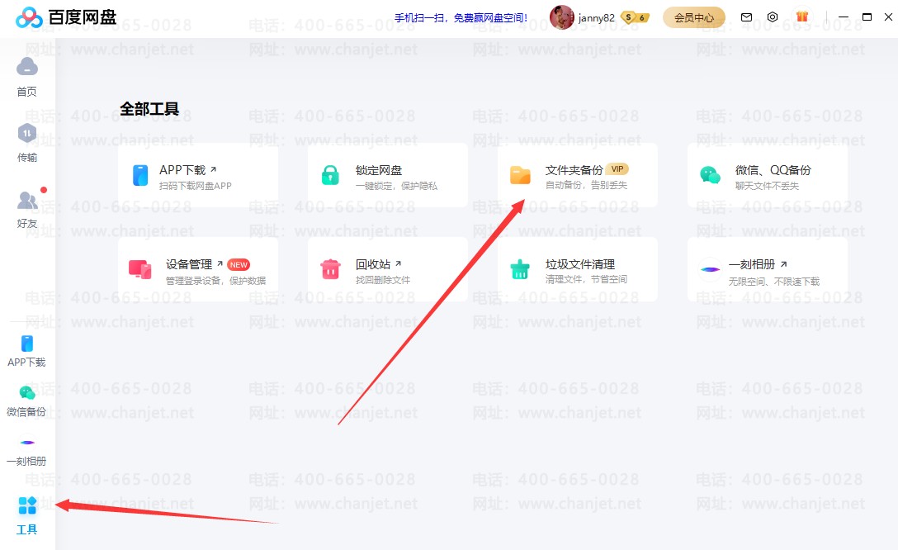Screen dimensions: 898x550
Task: Click the text 聊天文件不丢失
Action: 767,186
